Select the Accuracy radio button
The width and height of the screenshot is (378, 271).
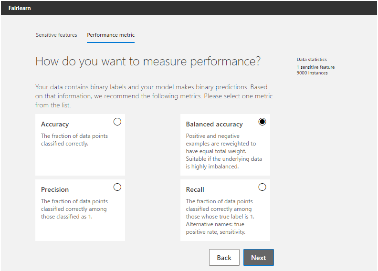pyautogui.click(x=117, y=122)
